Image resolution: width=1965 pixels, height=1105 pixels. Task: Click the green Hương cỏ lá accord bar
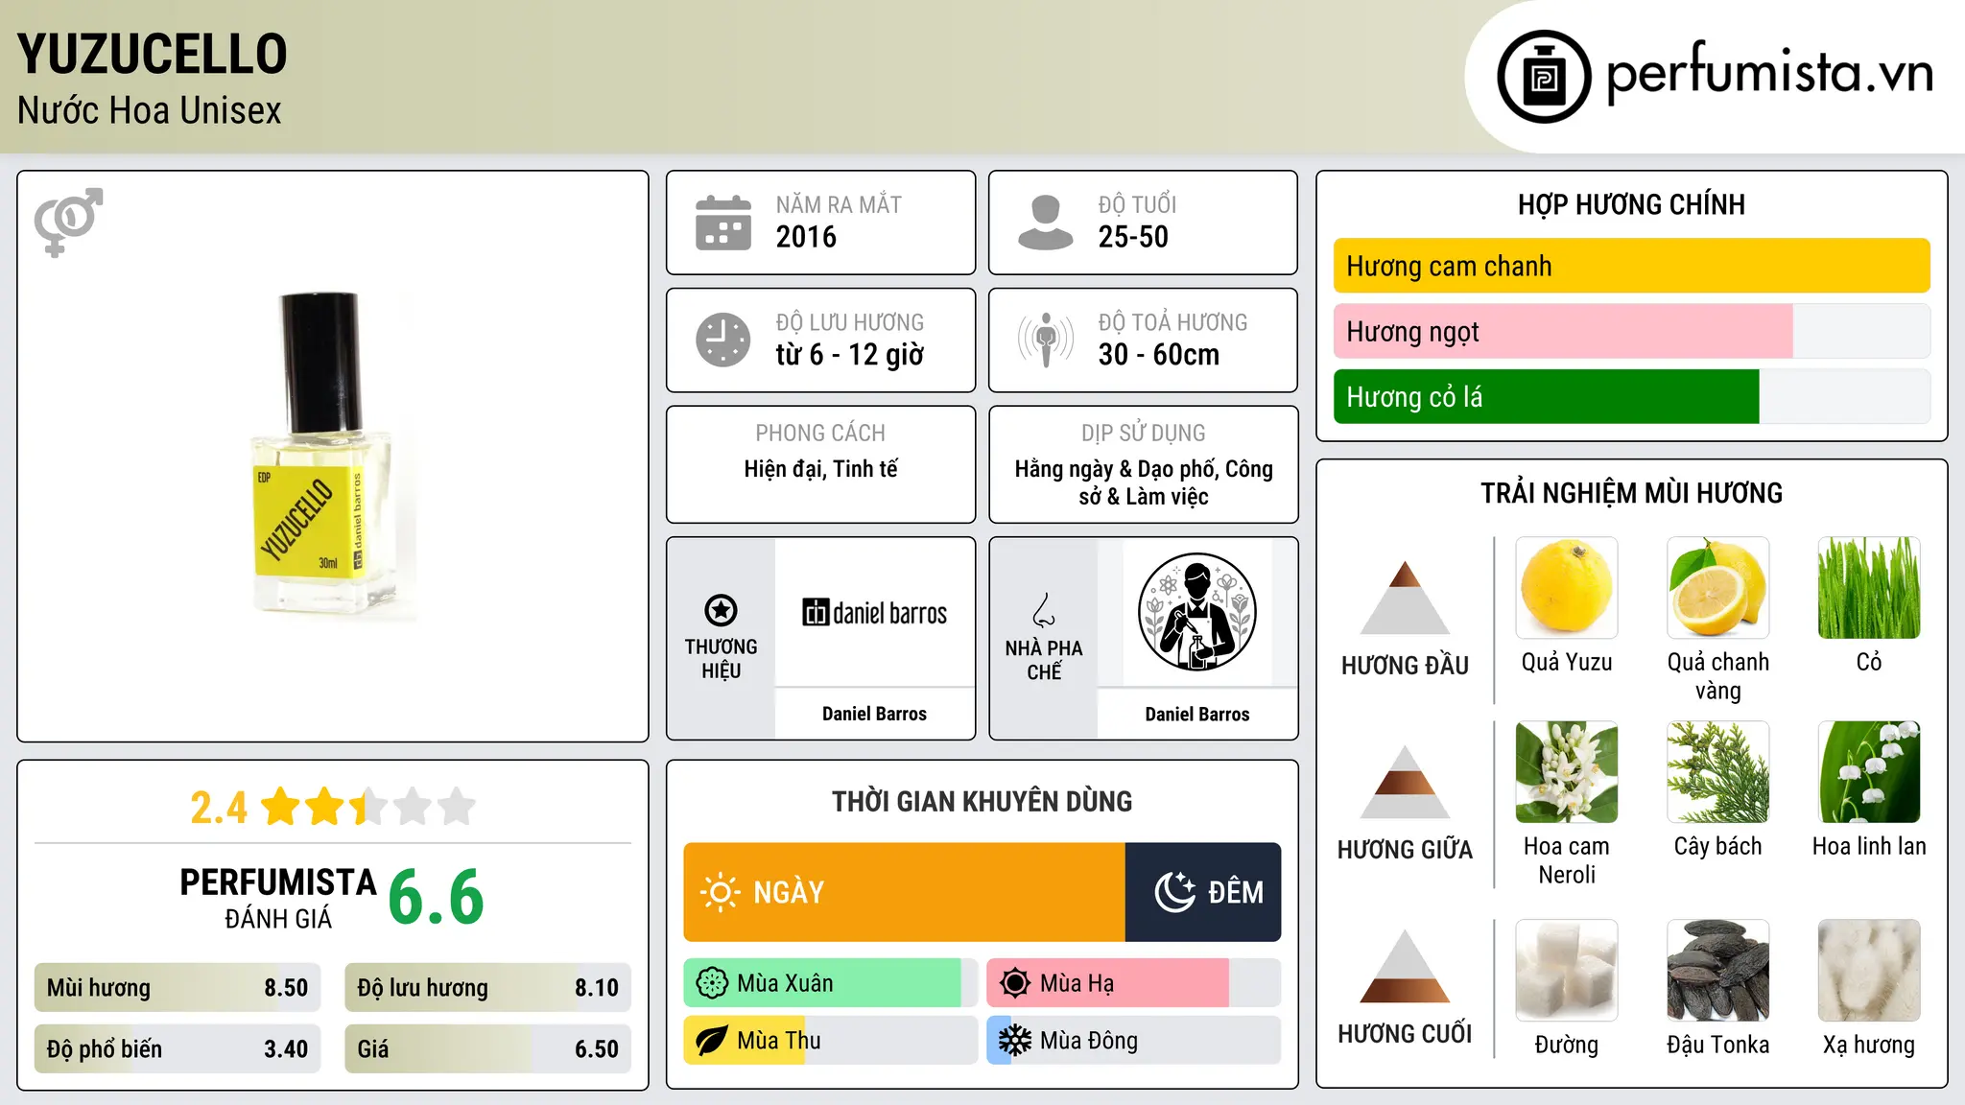point(1546,397)
